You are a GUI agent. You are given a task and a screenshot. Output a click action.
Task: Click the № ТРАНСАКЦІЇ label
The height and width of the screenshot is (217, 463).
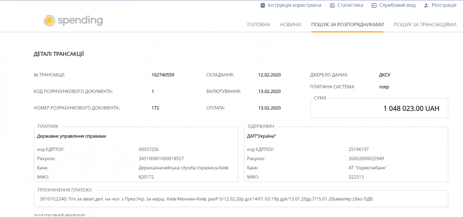[49, 75]
